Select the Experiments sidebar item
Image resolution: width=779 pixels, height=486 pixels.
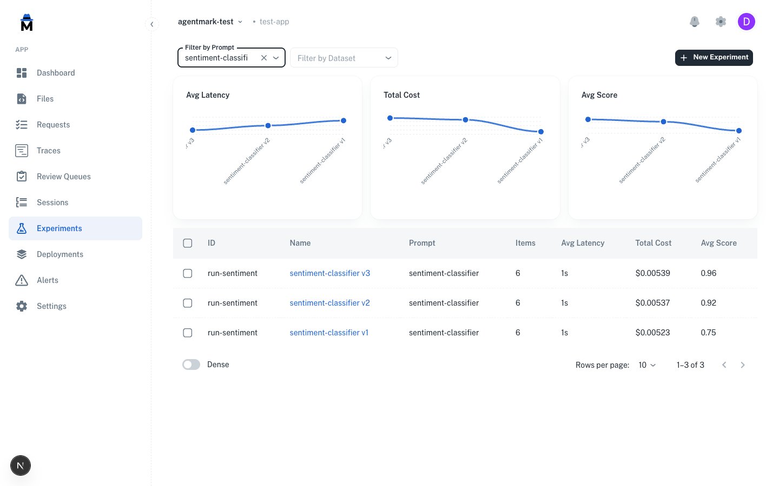[75, 228]
